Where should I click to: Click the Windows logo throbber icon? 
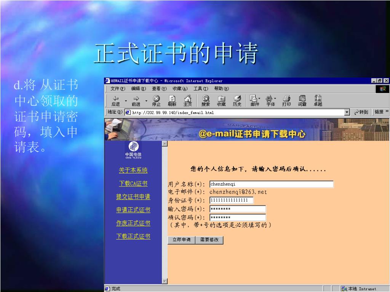382,89
